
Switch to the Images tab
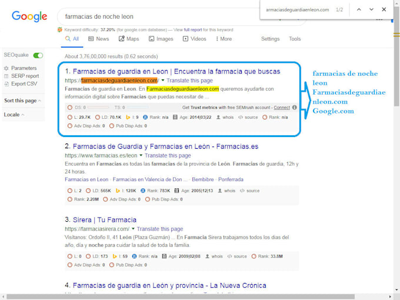click(161, 39)
